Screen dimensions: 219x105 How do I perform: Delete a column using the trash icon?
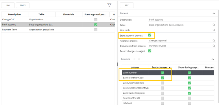(139, 59)
